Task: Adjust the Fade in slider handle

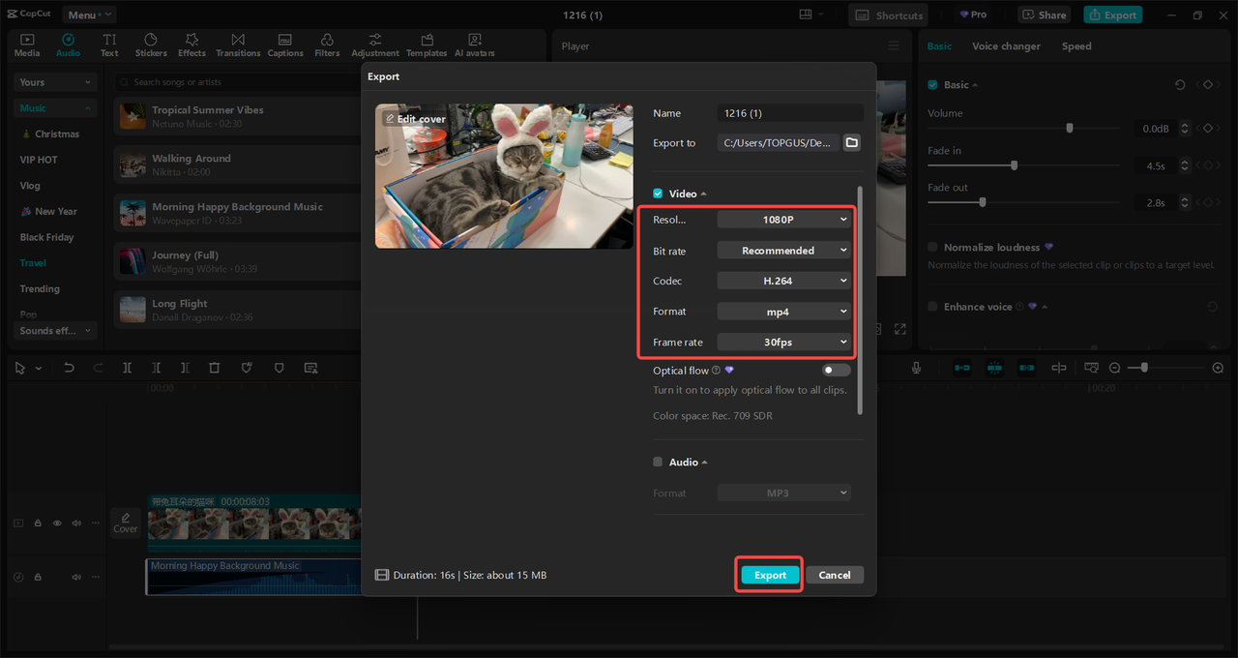Action: pyautogui.click(x=1014, y=165)
